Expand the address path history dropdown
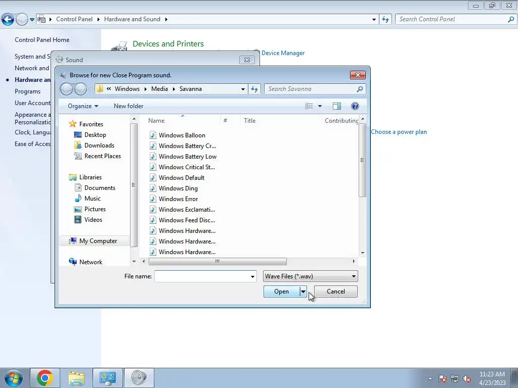This screenshot has height=388, width=518. click(x=243, y=89)
